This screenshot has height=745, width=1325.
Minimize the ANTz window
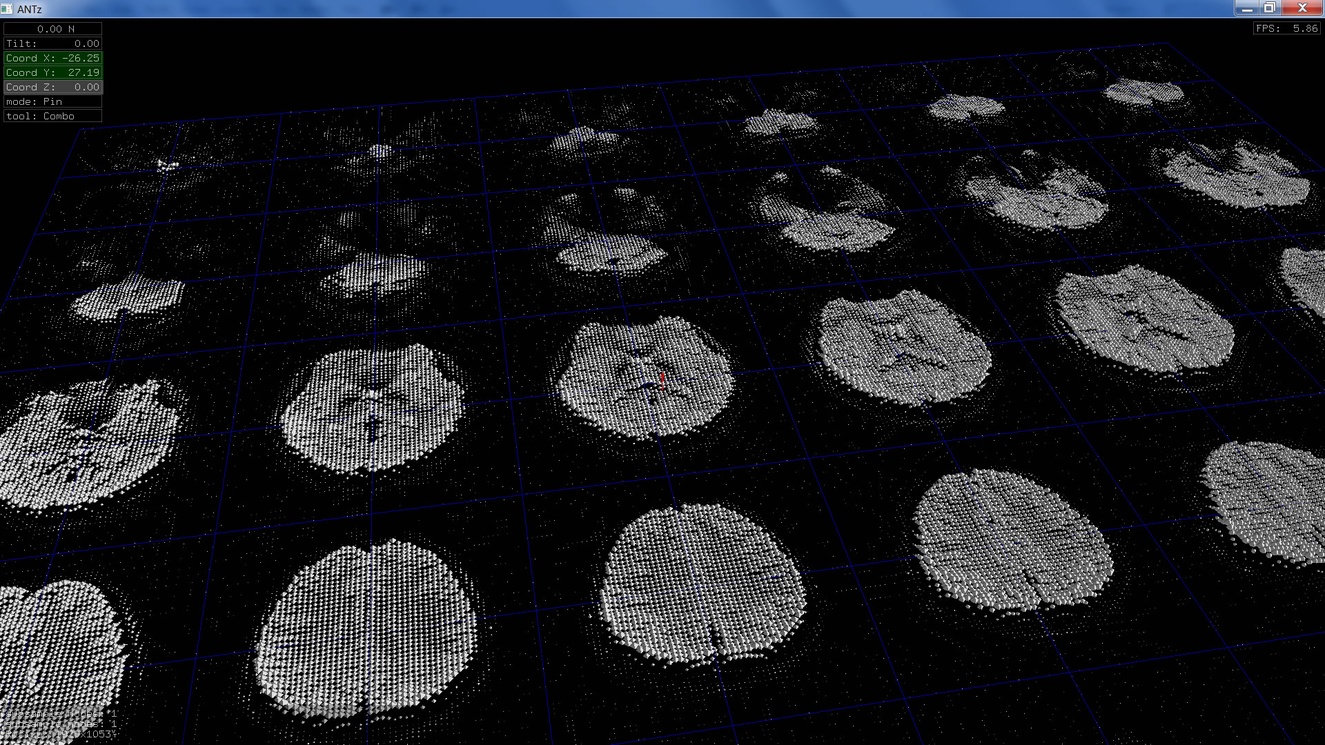coord(1246,8)
